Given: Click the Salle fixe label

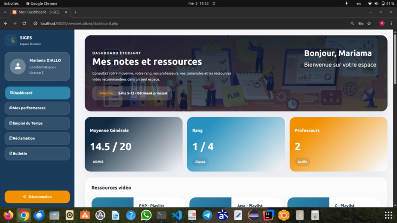Looking at the screenshot, I should 106,93.
